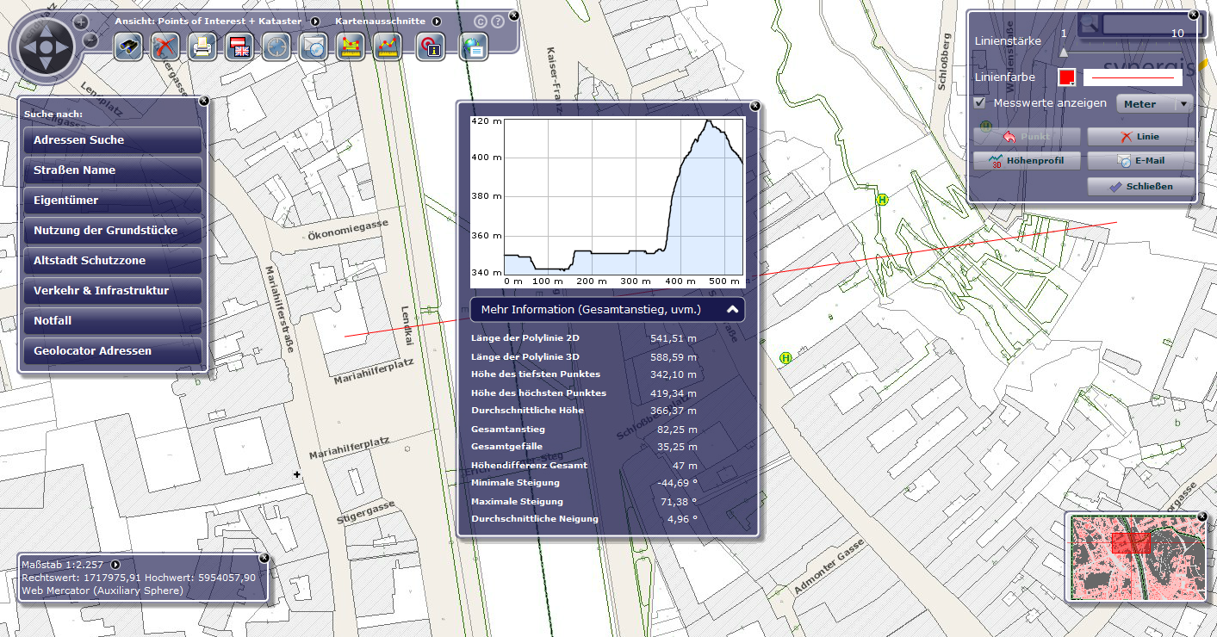This screenshot has width=1217, height=637.
Task: Switch language via the flags icon
Action: 239,47
